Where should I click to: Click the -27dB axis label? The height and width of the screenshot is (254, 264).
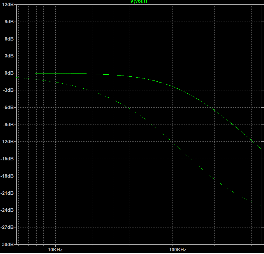point(7,227)
